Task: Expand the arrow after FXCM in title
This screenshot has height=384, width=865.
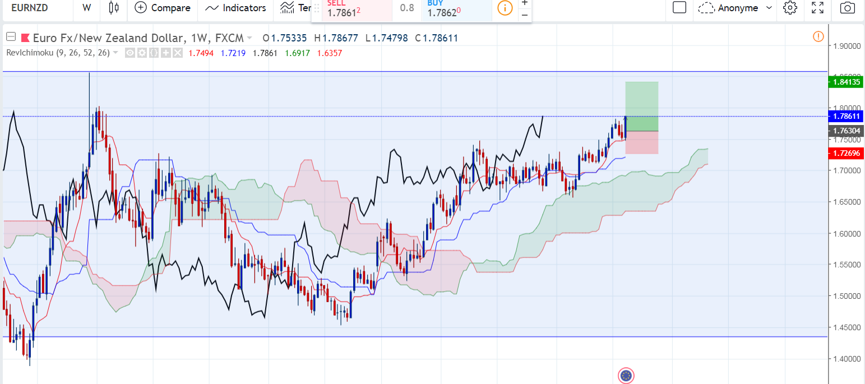Action: tap(249, 38)
